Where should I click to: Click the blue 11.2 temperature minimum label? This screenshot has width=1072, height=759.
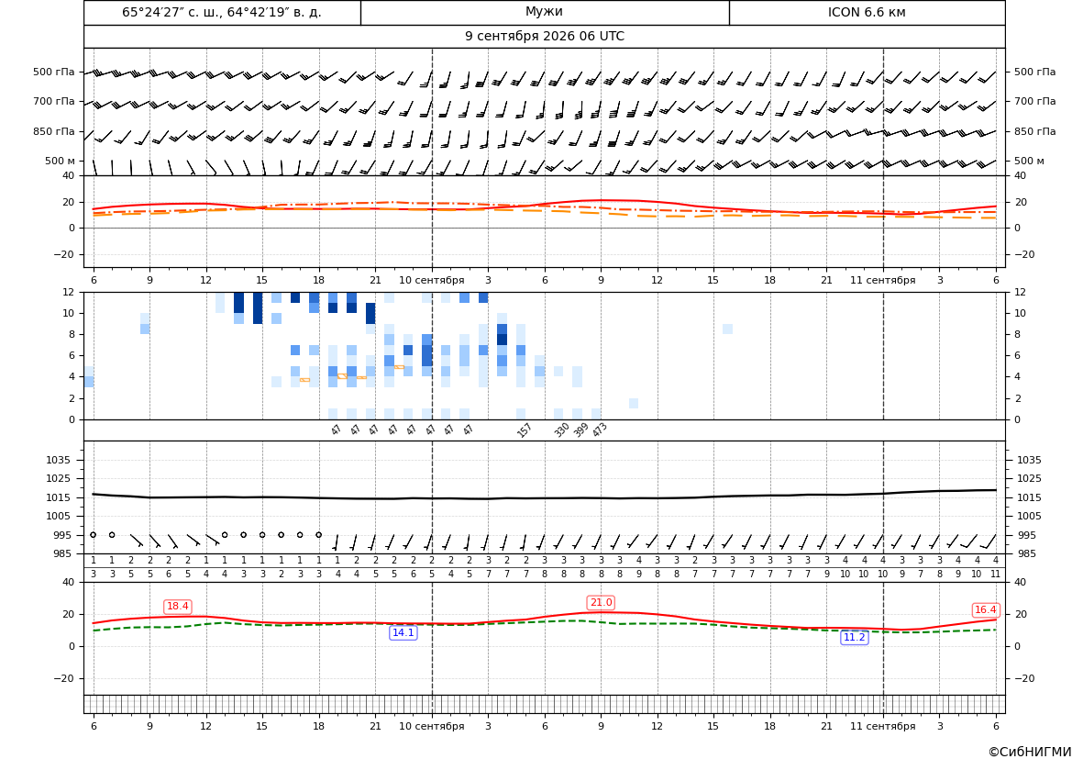854,637
